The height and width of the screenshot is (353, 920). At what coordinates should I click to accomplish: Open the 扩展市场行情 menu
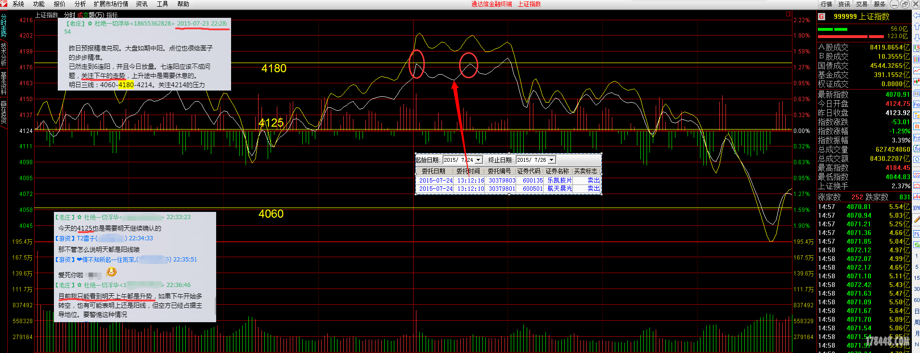pyautogui.click(x=111, y=4)
